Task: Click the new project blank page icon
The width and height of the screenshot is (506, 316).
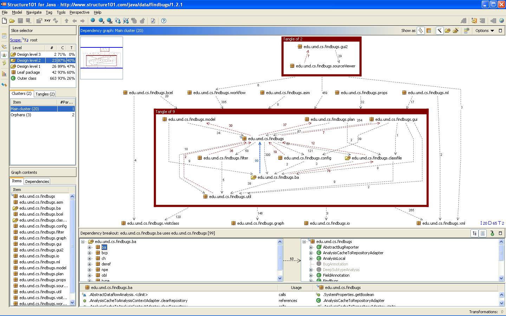Action: (4, 21)
